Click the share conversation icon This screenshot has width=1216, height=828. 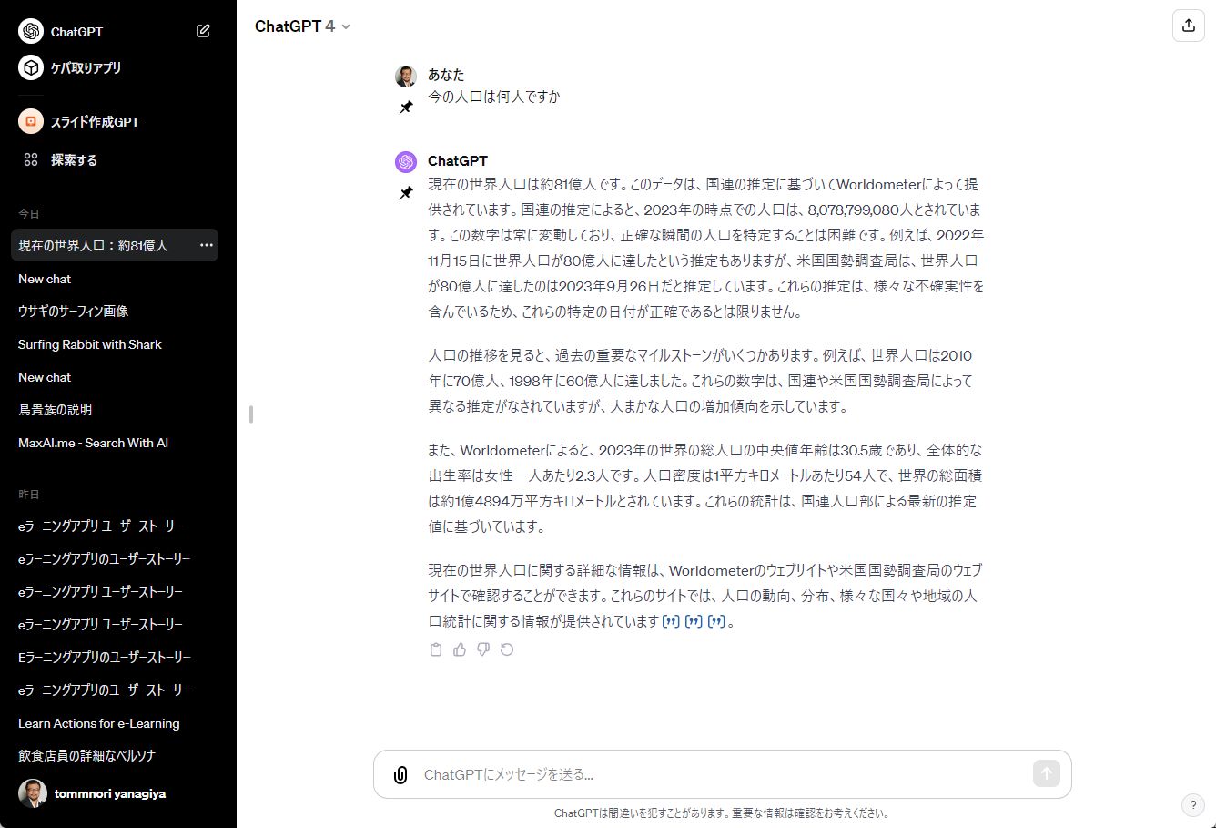pos(1188,26)
